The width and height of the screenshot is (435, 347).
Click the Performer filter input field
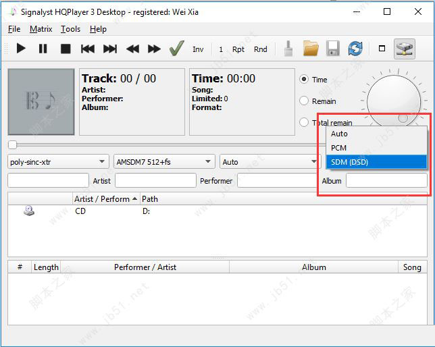278,180
